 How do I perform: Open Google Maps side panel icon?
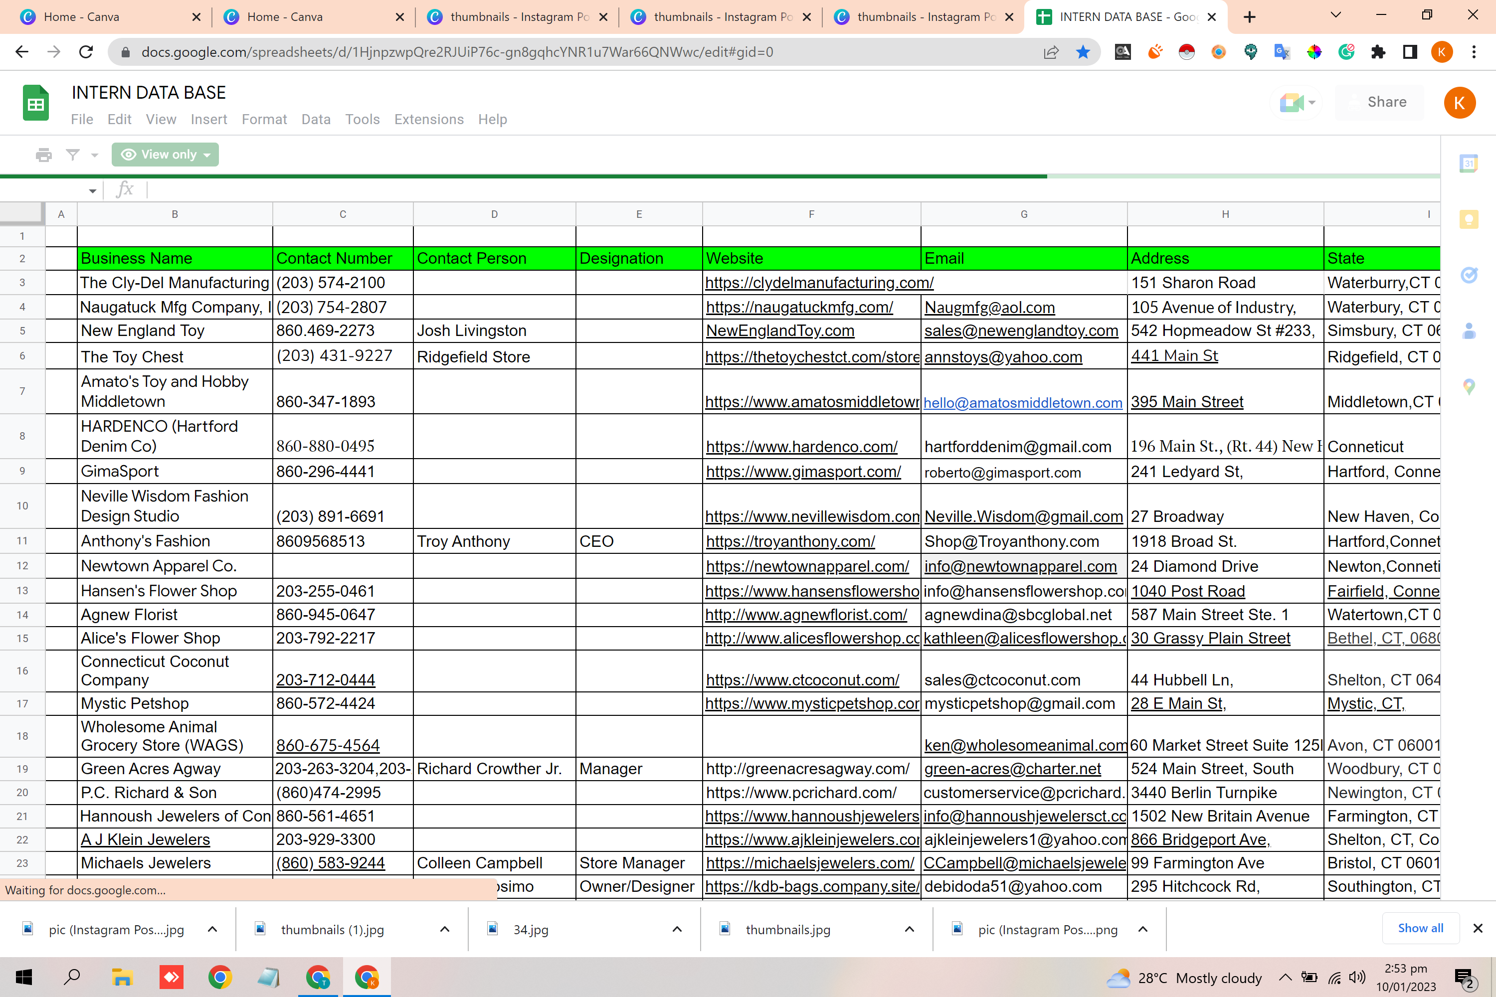pyautogui.click(x=1468, y=386)
